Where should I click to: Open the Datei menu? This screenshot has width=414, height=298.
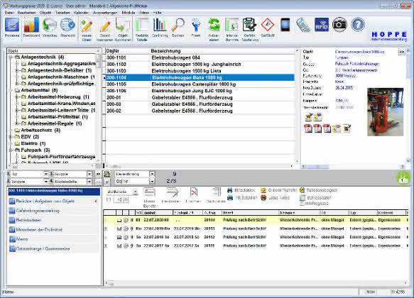(x=9, y=12)
